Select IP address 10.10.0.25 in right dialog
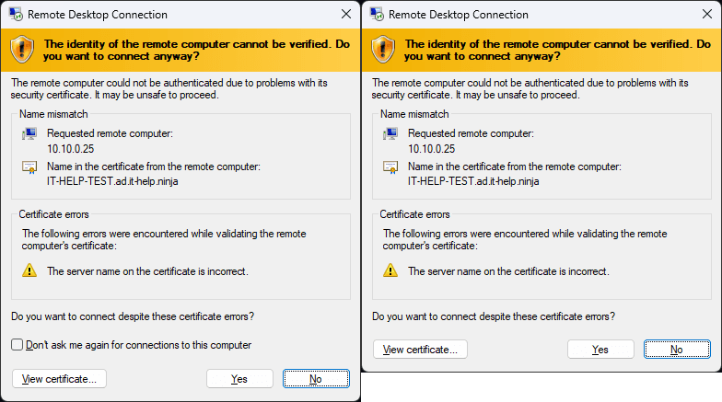The height and width of the screenshot is (402, 722). click(431, 149)
